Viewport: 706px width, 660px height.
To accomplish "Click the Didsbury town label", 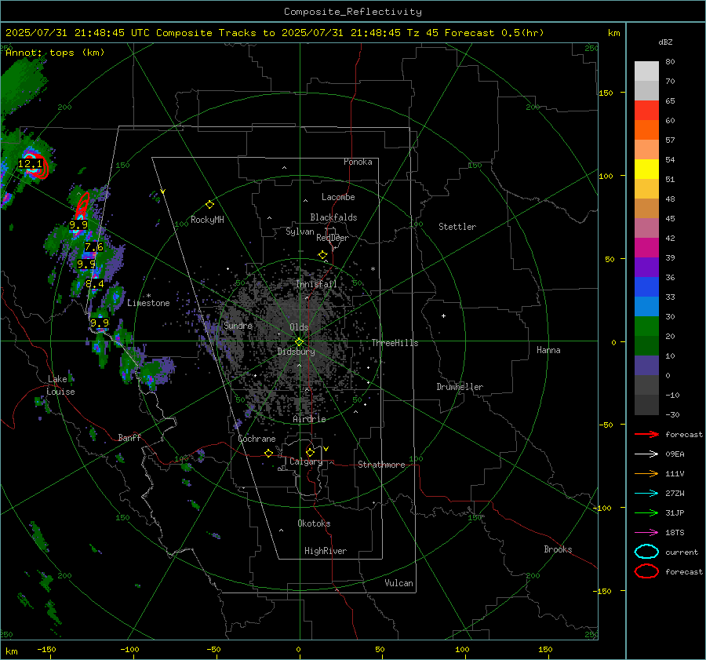I will point(296,352).
